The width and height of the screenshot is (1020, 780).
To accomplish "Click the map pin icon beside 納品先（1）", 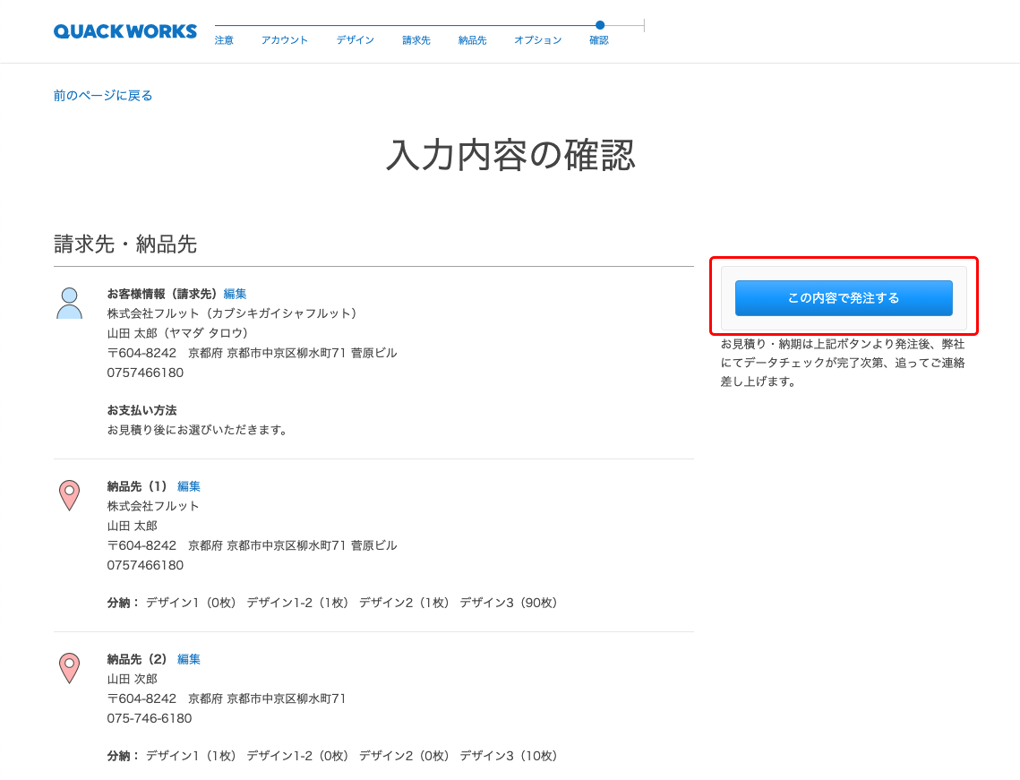I will (69, 495).
